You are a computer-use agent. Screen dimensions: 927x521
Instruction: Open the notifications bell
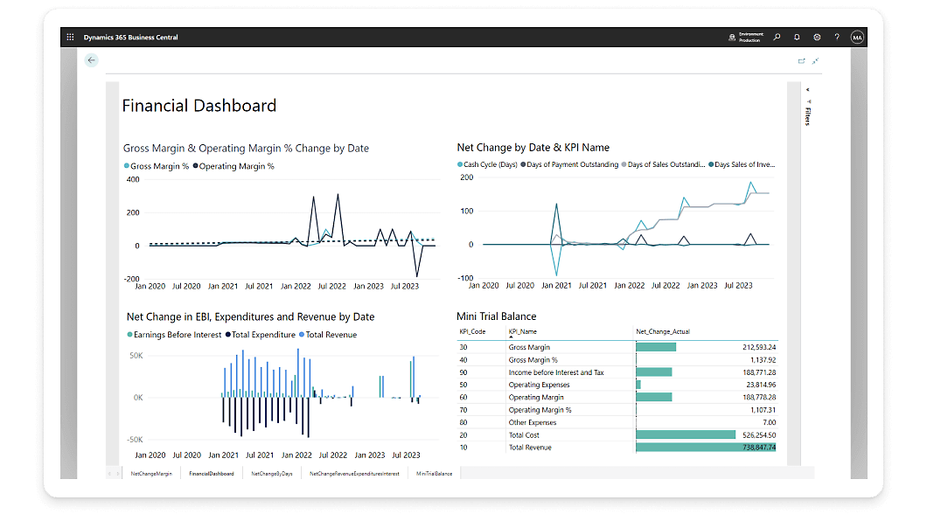pyautogui.click(x=797, y=38)
